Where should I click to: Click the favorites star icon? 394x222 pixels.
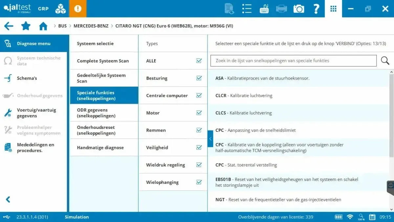click(26, 26)
